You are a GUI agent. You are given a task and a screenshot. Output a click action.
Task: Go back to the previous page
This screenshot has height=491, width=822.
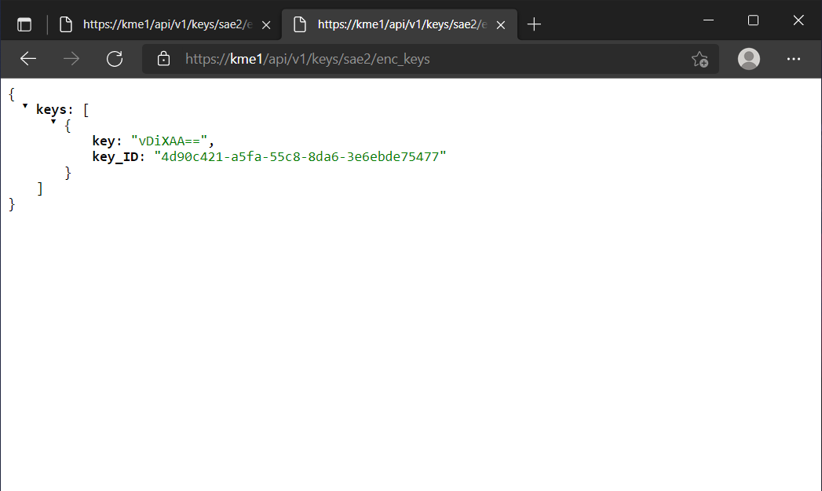click(x=28, y=59)
